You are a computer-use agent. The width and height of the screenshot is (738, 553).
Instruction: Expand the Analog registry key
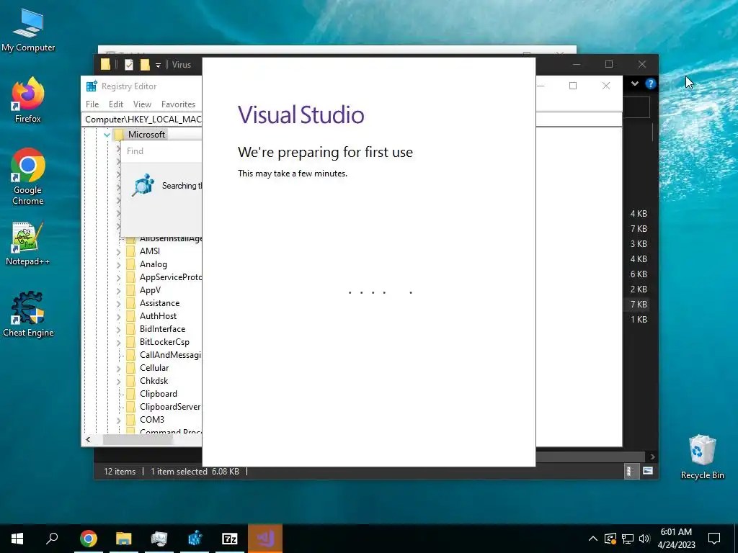[x=118, y=265]
